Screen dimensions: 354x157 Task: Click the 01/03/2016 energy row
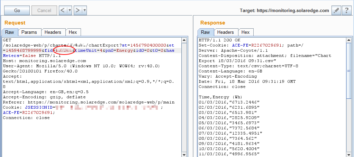(229, 102)
